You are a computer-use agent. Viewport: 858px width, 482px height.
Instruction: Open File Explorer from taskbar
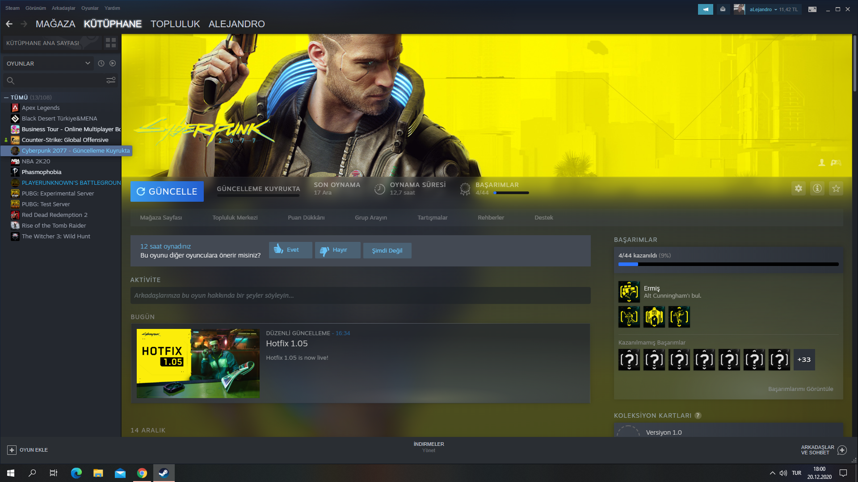[x=98, y=473]
